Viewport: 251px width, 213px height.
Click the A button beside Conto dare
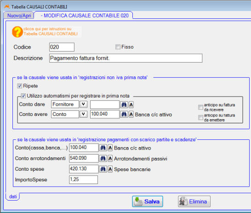point(131,105)
